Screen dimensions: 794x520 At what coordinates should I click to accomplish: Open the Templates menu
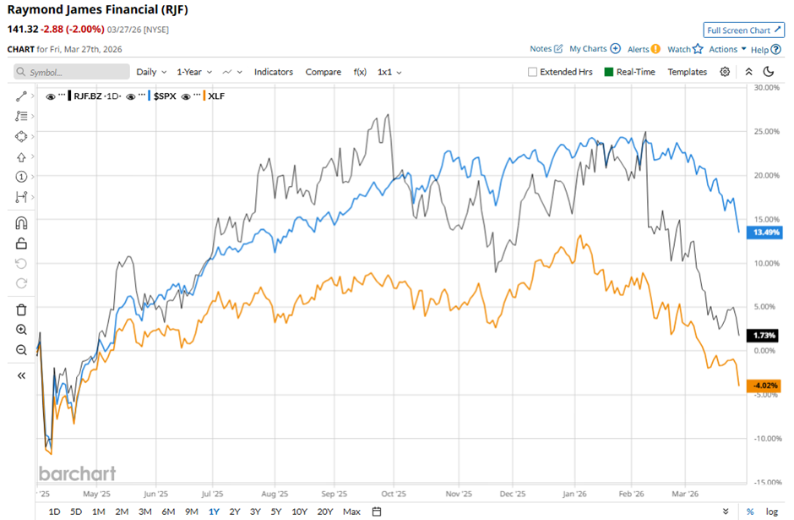tap(687, 72)
